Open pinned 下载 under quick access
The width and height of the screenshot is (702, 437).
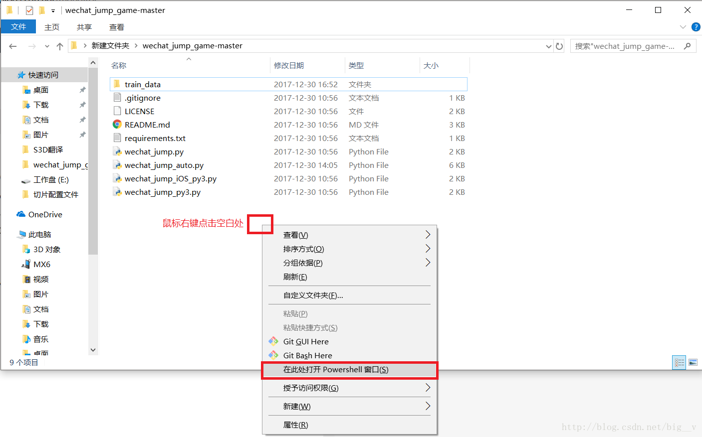pos(41,105)
